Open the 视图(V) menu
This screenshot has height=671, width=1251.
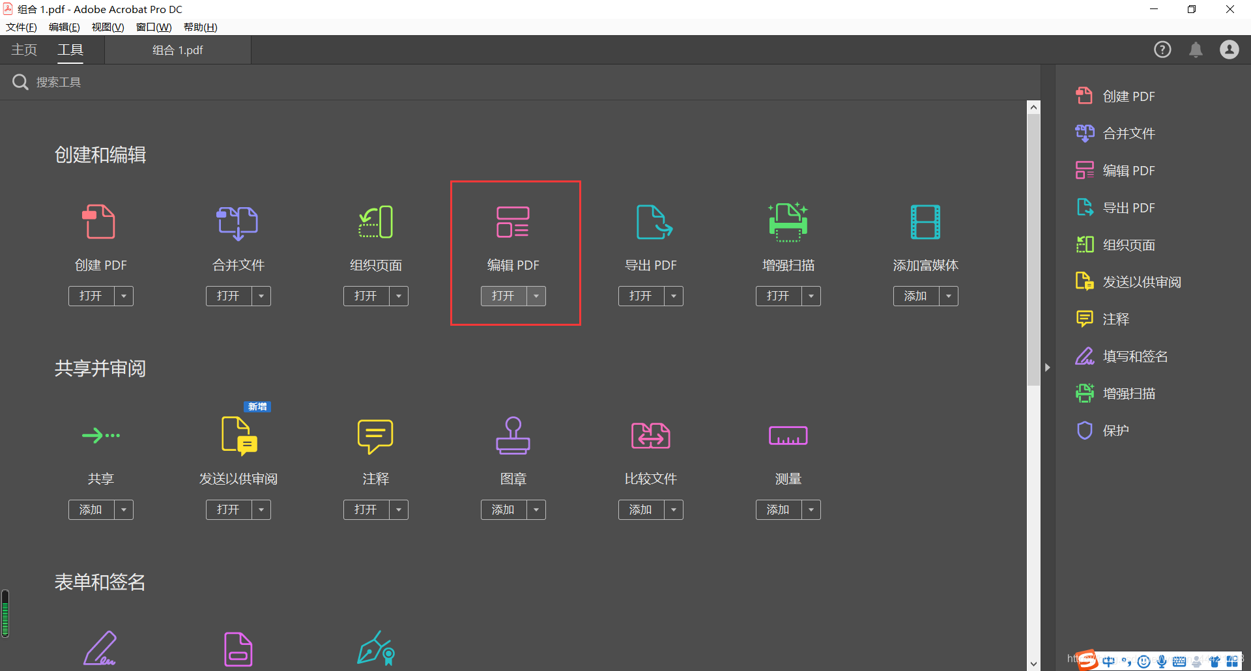click(x=108, y=27)
